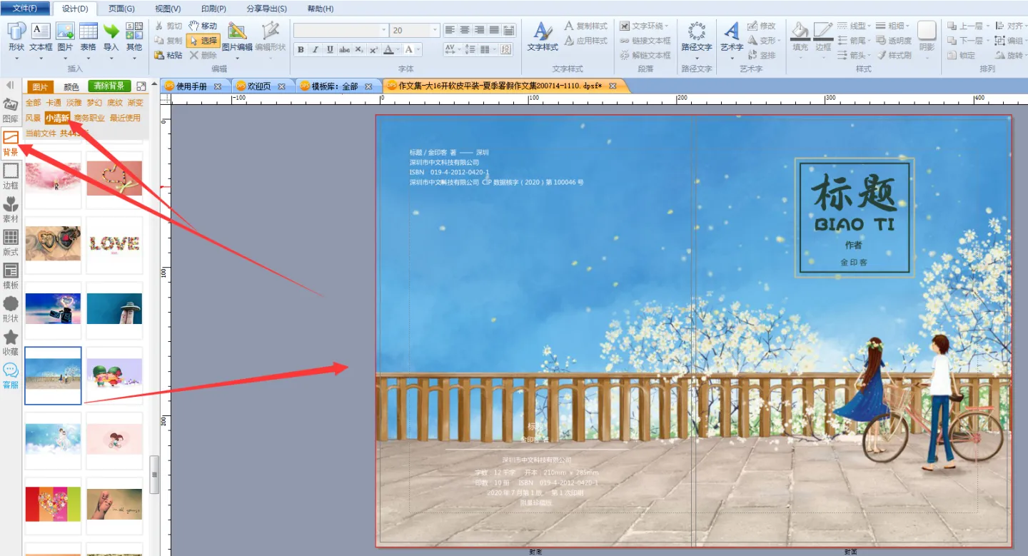Open the 边框 frame sidebar panel
This screenshot has width=1028, height=556.
[11, 176]
